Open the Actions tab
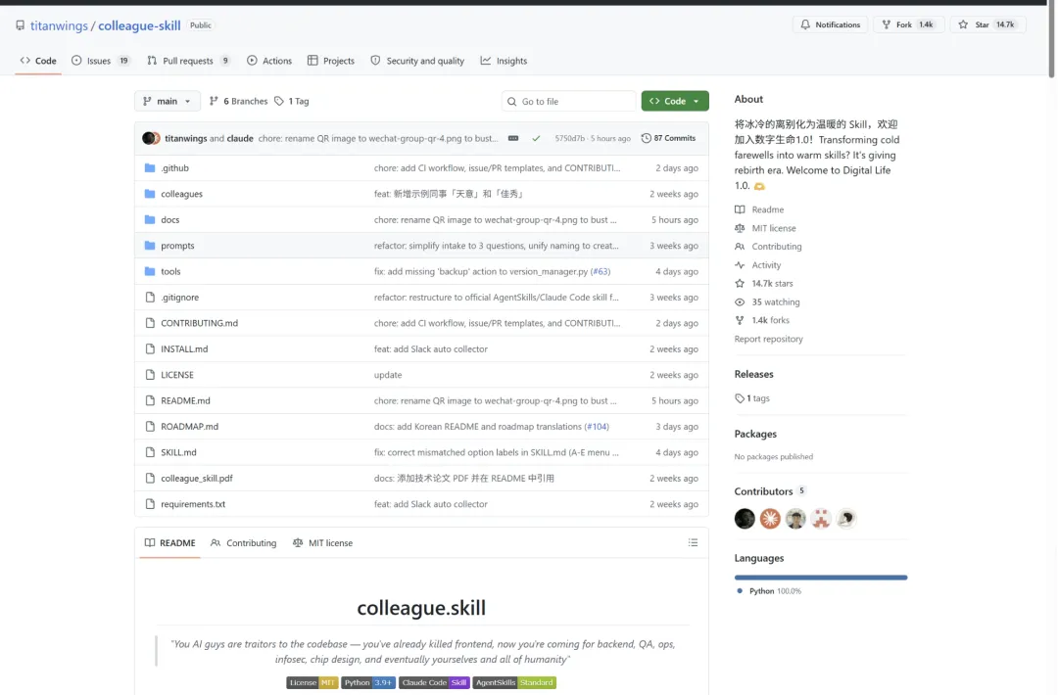Viewport: 1058px width, 695px height. [269, 61]
